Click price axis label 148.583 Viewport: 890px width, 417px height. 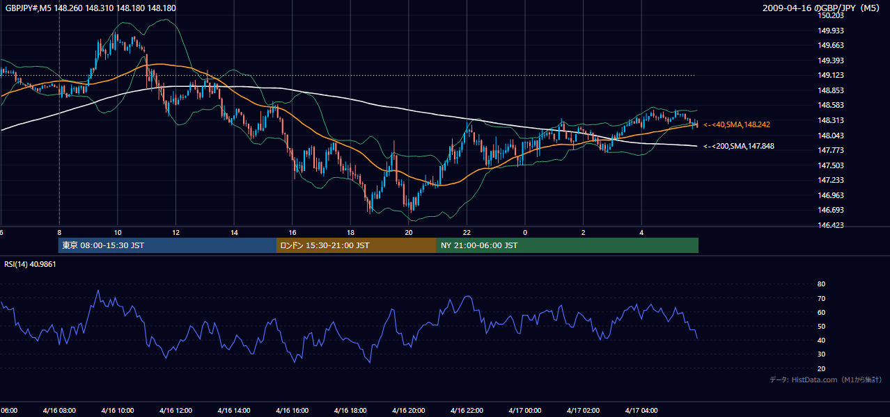tap(830, 106)
